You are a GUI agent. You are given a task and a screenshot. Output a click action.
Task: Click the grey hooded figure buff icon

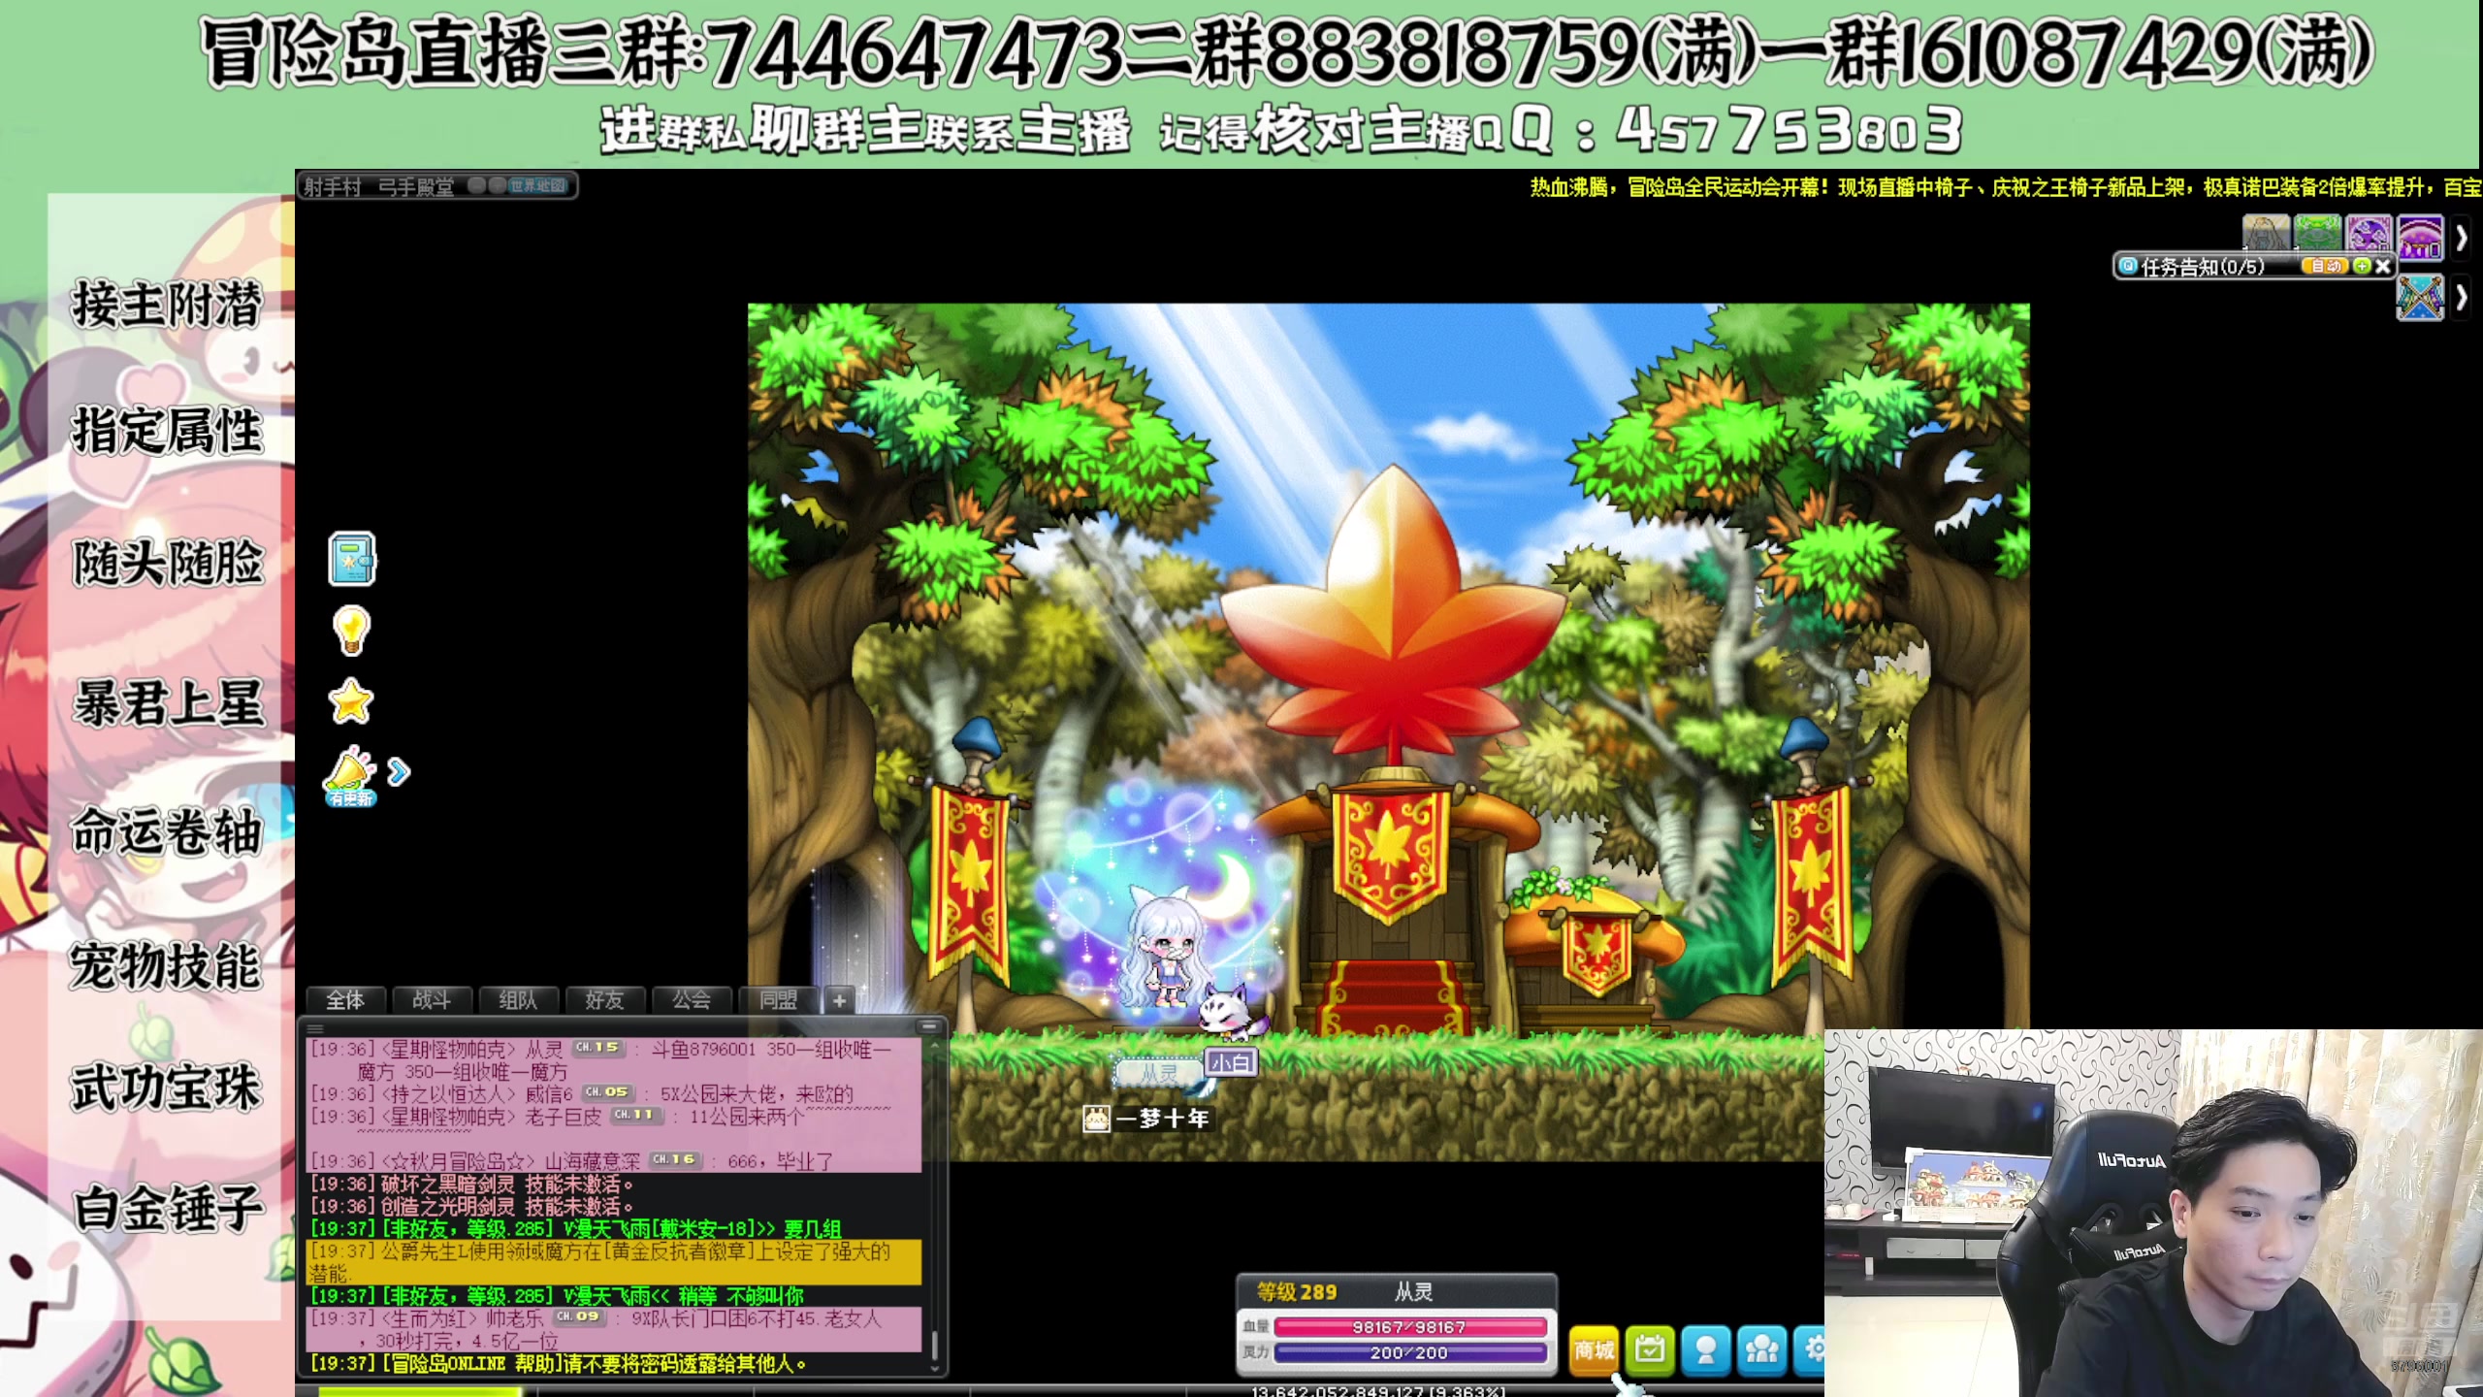pyautogui.click(x=2266, y=235)
